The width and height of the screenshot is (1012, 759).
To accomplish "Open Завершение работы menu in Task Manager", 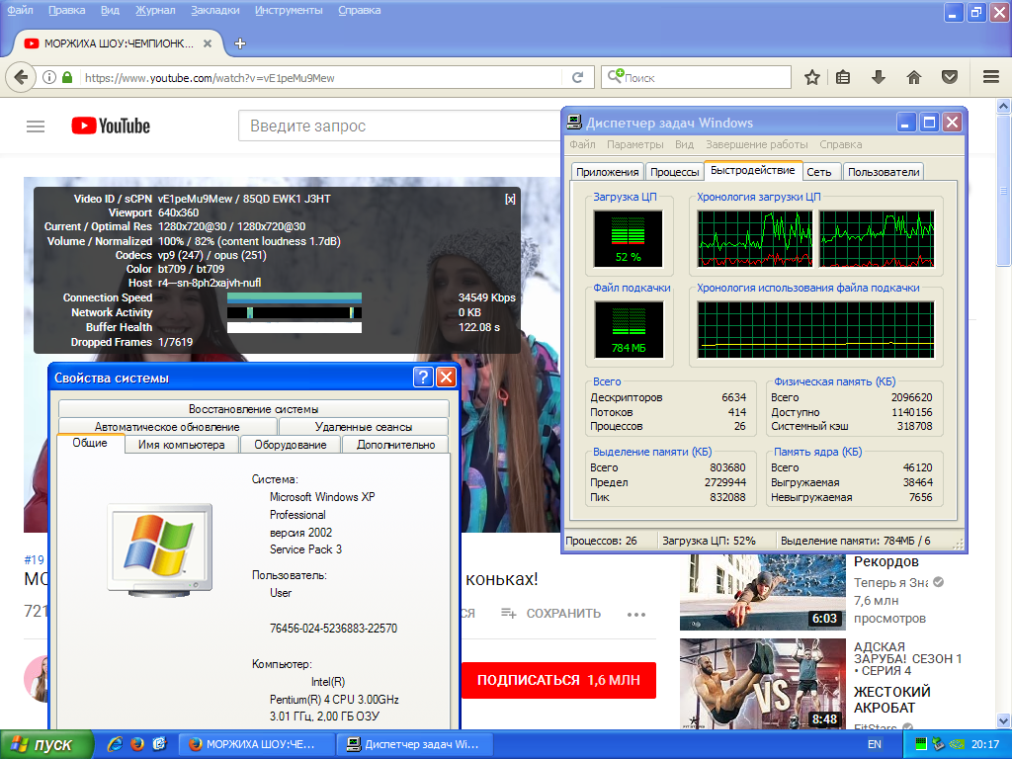I will pyautogui.click(x=756, y=144).
